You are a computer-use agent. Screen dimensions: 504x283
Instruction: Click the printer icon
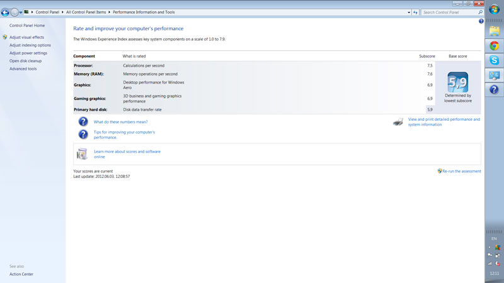coord(398,122)
